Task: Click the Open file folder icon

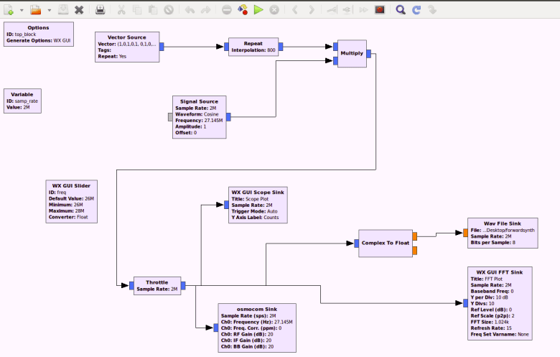Action: pos(35,10)
